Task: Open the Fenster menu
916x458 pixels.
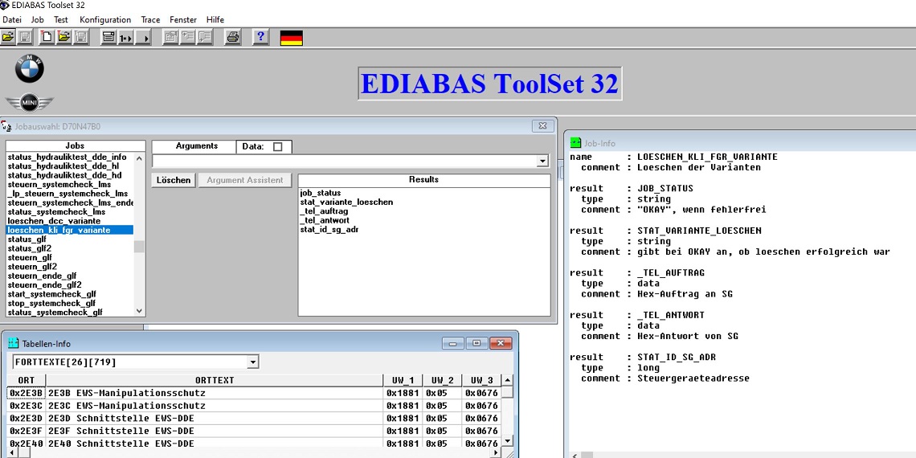Action: 183,19
